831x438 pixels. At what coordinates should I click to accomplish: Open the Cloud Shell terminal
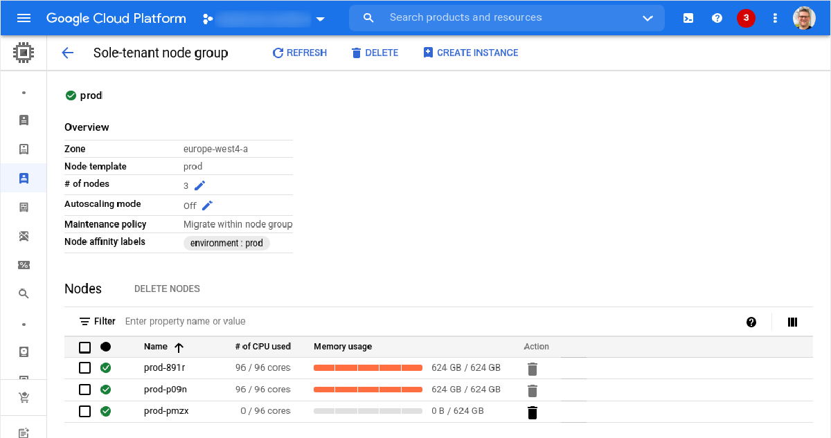[688, 18]
